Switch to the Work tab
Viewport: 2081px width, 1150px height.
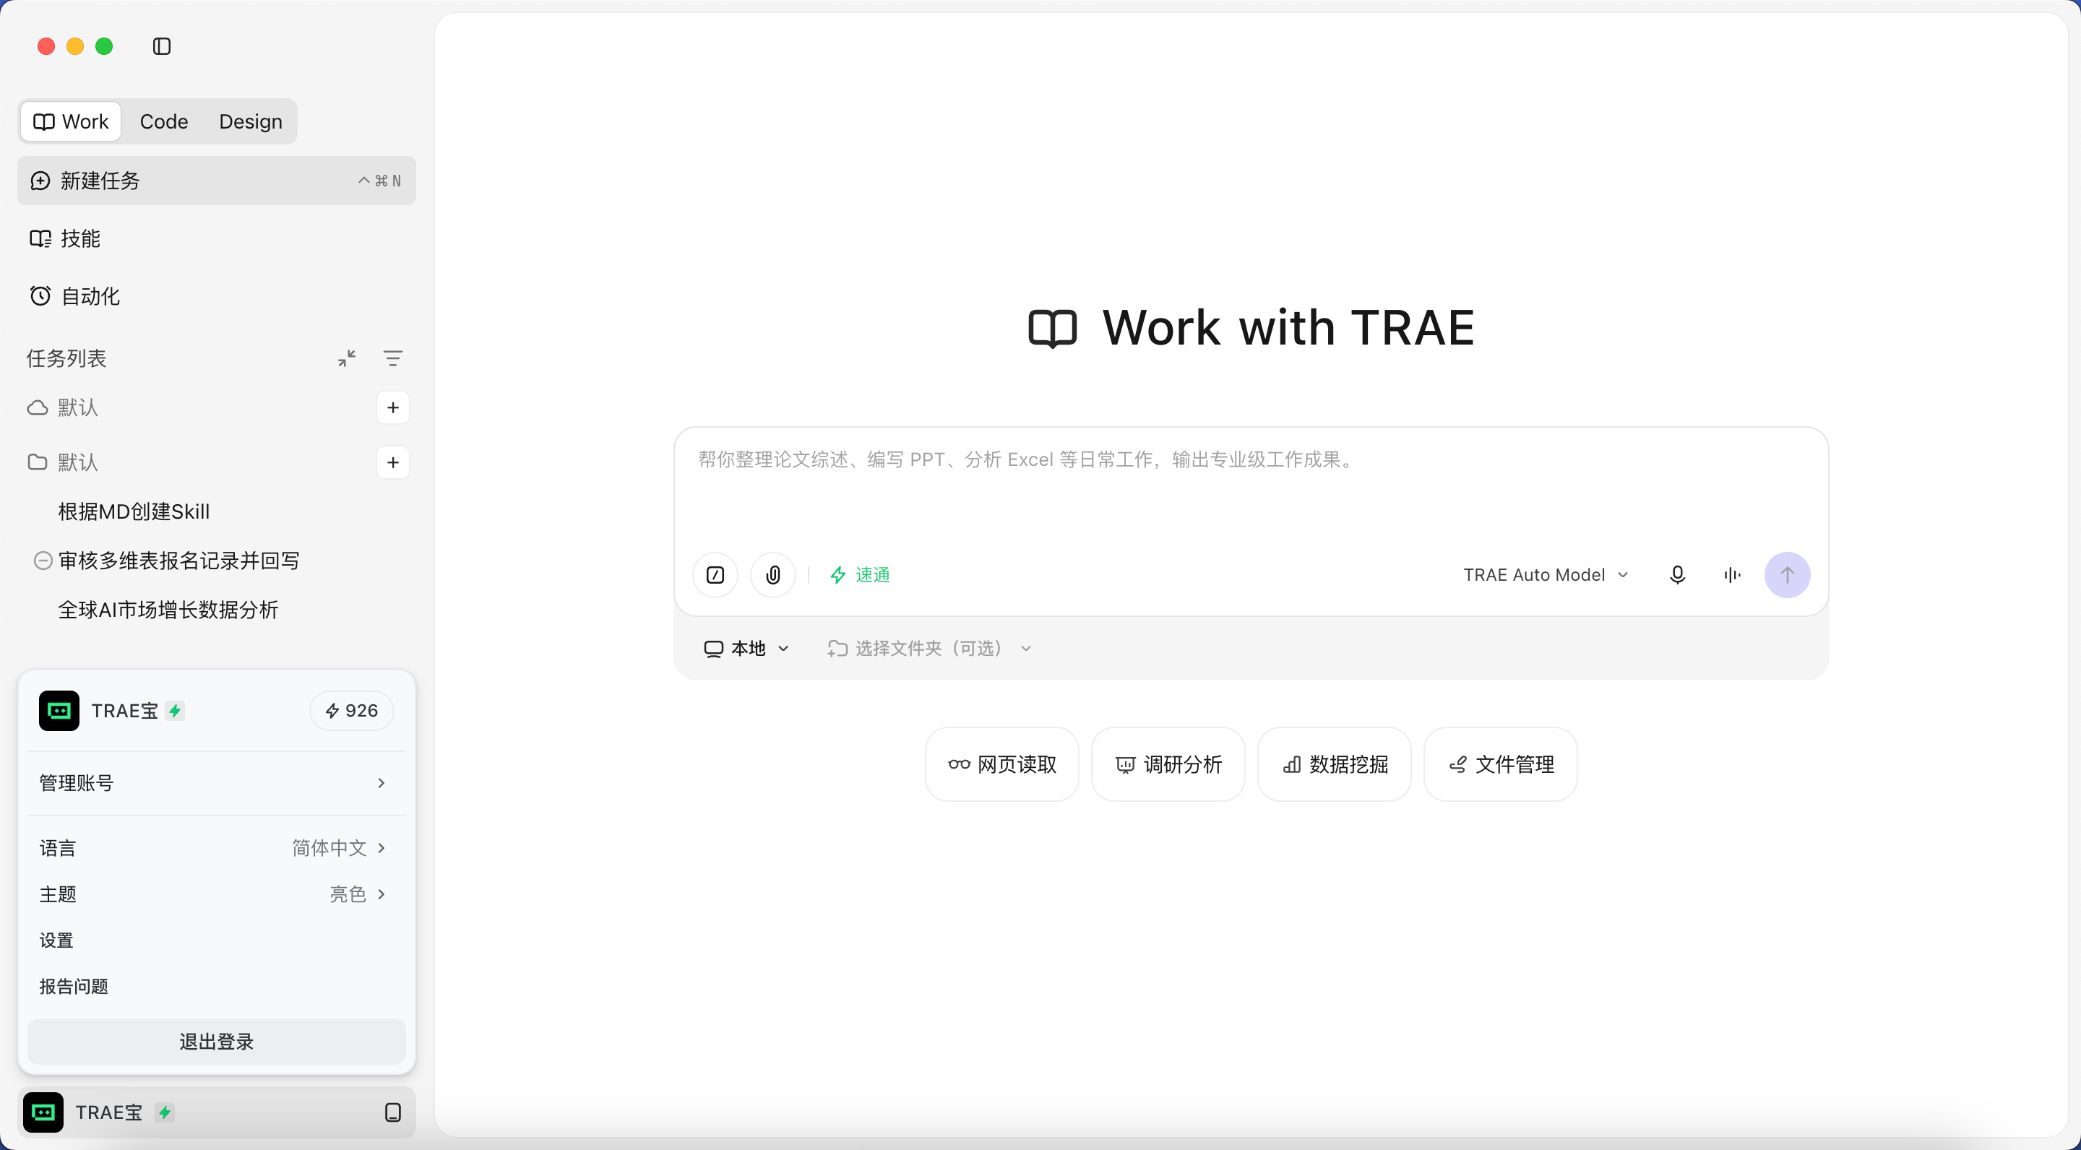[71, 121]
